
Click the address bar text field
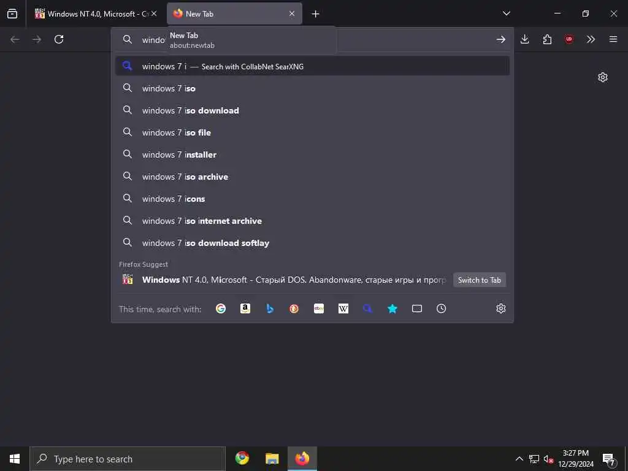coord(312,39)
